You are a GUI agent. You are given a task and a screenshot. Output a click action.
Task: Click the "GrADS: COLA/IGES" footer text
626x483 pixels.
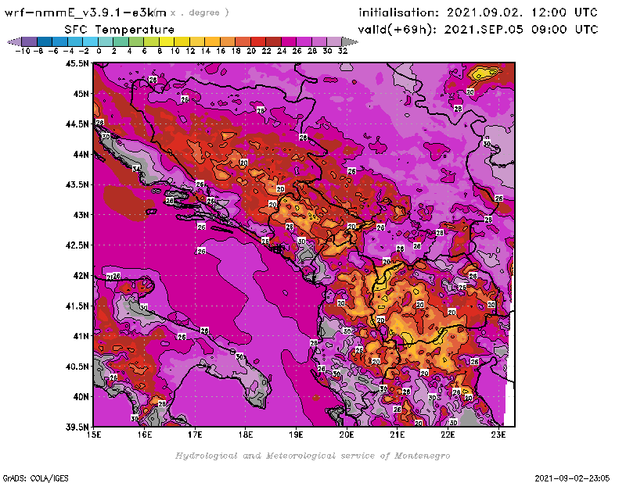[x=35, y=478]
